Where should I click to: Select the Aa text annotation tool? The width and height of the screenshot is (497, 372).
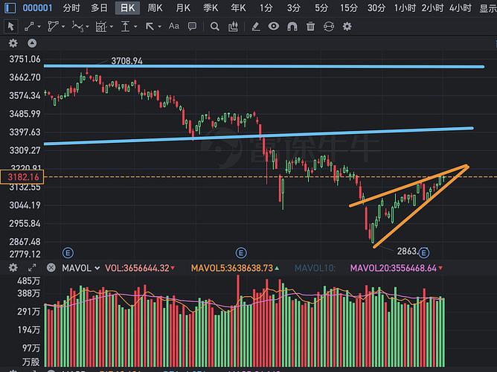click(x=173, y=26)
